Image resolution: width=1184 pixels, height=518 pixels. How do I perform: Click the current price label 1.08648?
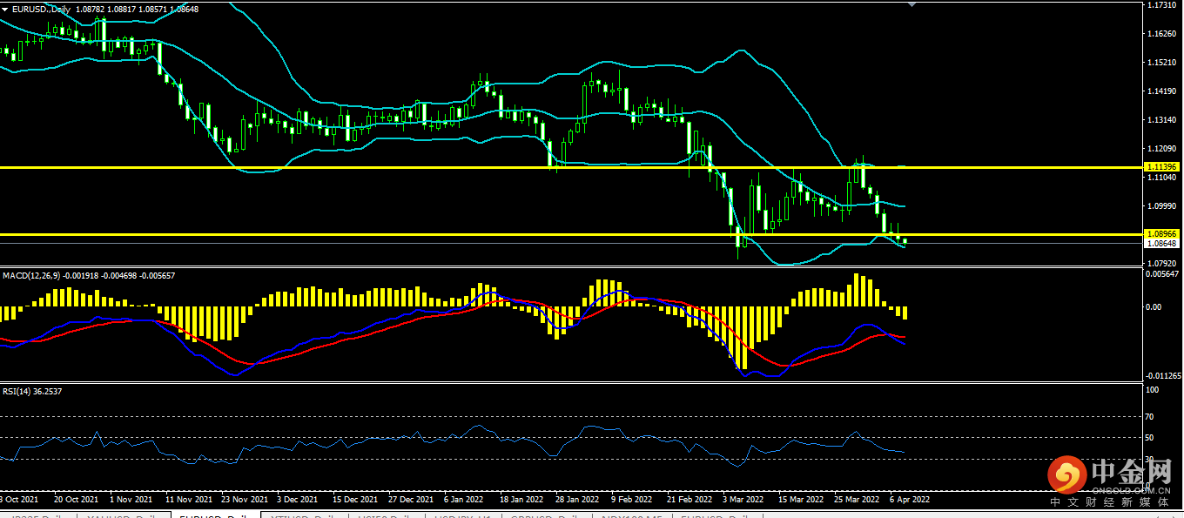(x=1162, y=245)
